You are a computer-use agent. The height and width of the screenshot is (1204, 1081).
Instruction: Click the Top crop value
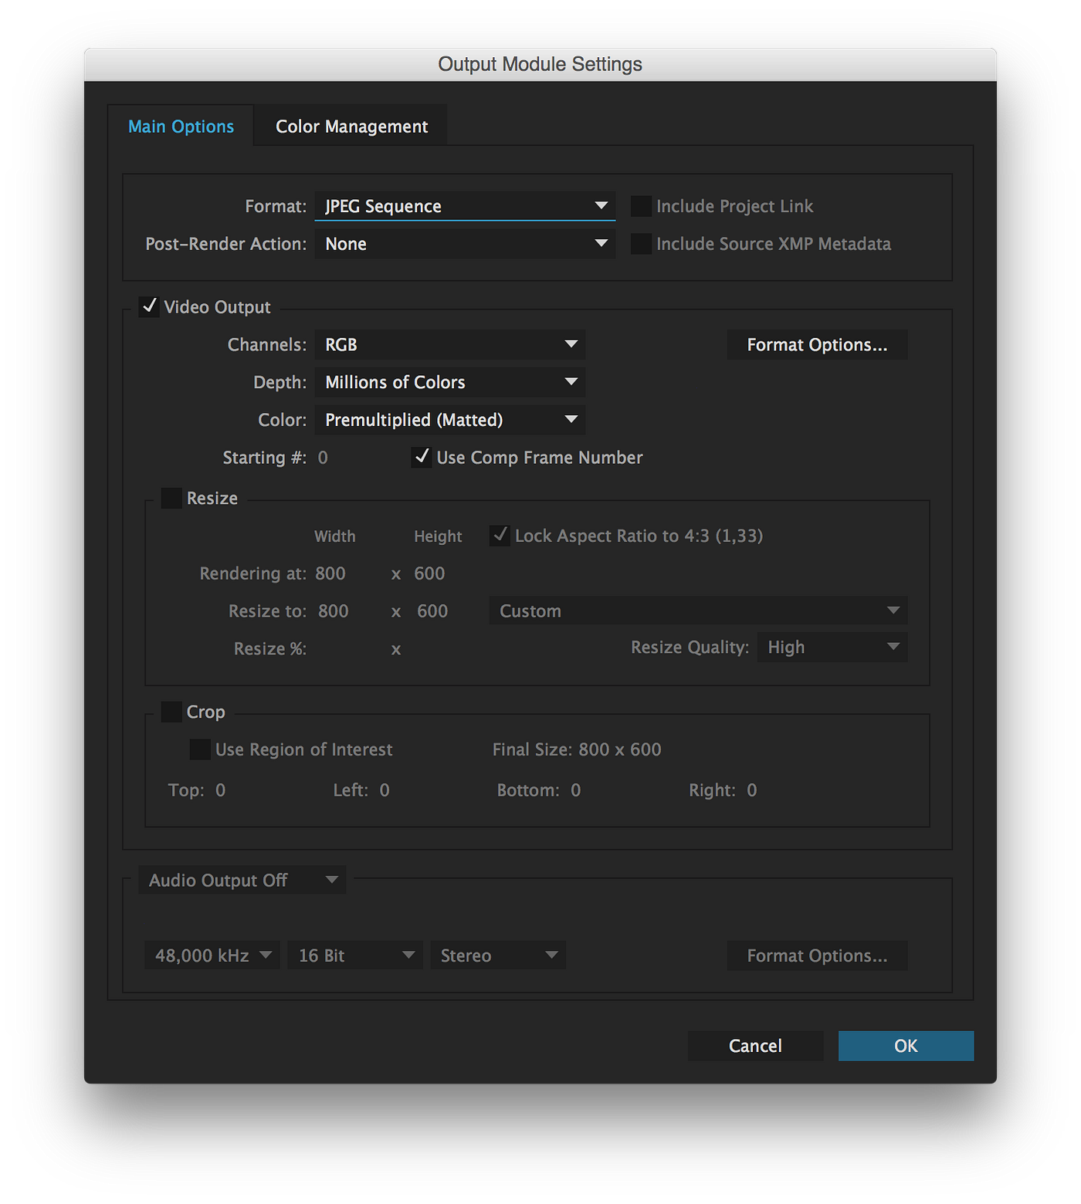tap(221, 790)
